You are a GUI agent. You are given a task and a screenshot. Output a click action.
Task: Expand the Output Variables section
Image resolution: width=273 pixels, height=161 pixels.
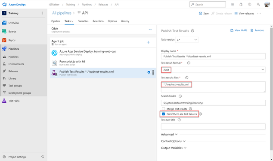pos(174,148)
